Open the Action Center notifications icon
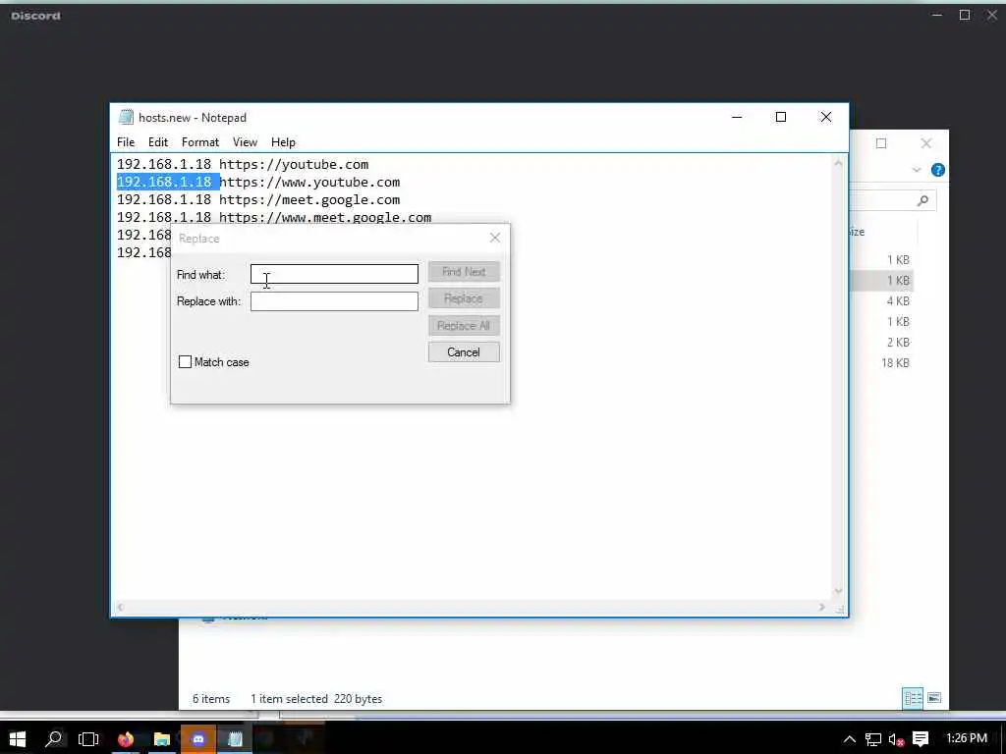This screenshot has width=1006, height=754. pos(921,739)
